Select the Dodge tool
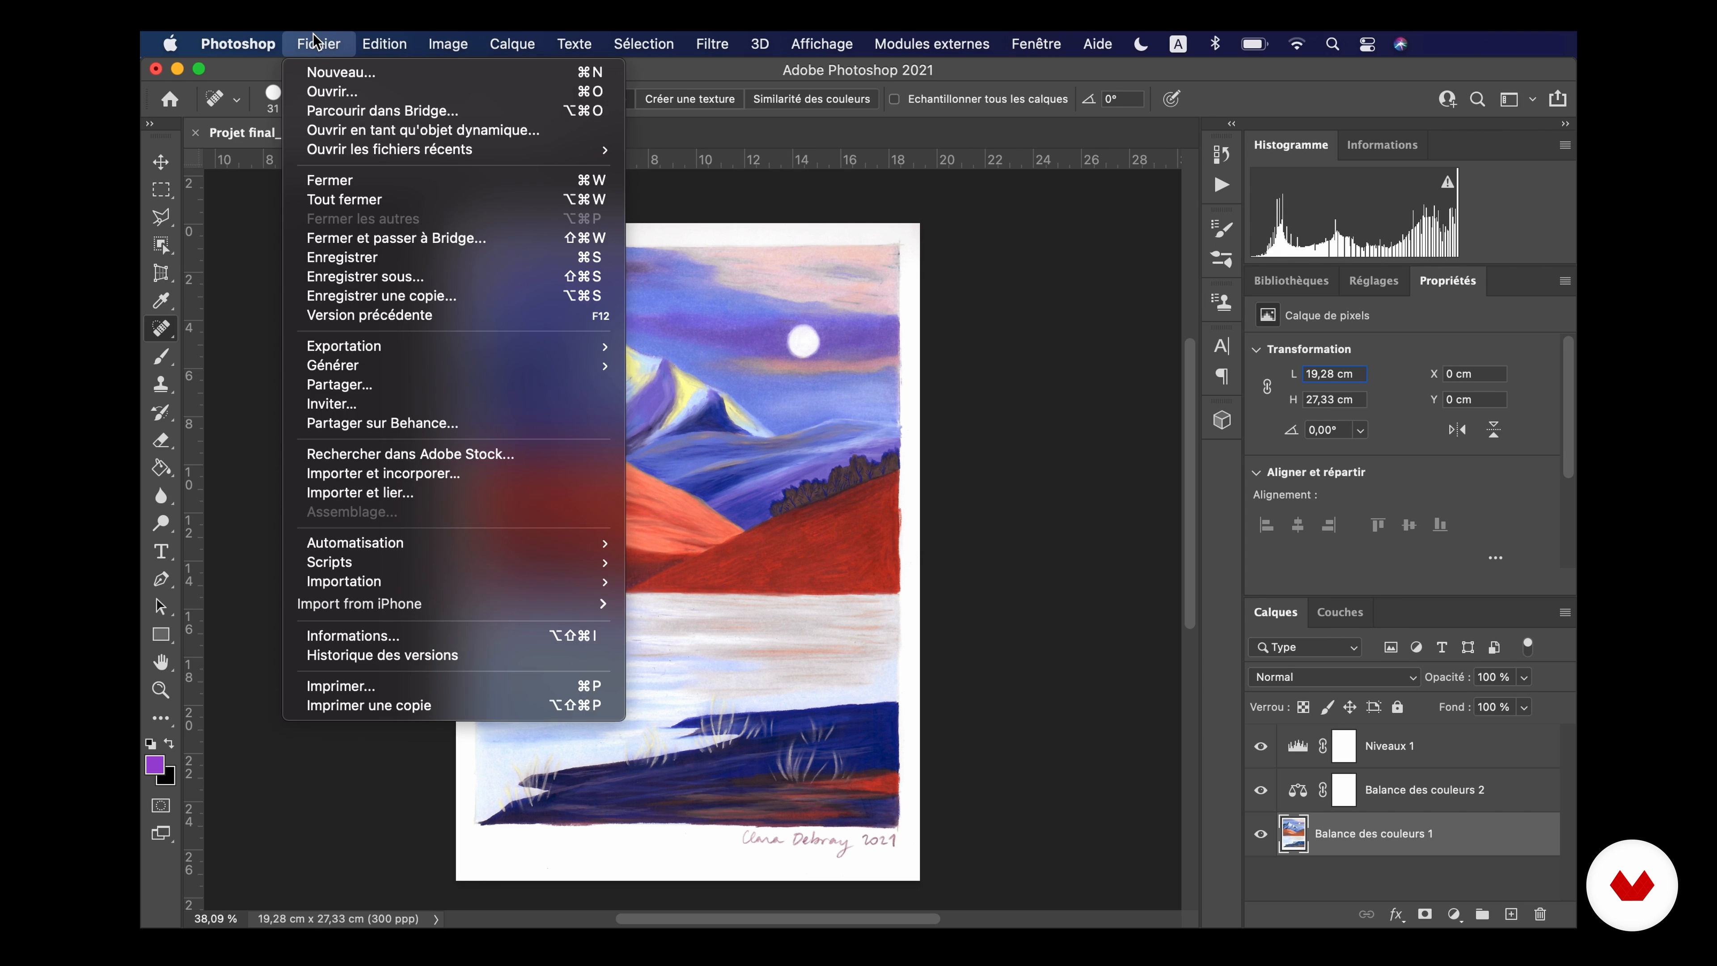This screenshot has width=1717, height=966. point(161,523)
